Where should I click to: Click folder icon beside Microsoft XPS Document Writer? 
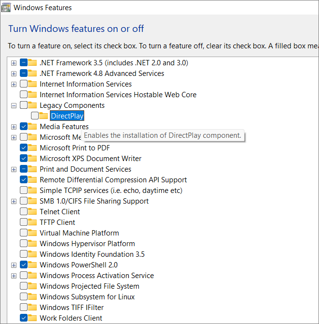[32, 158]
